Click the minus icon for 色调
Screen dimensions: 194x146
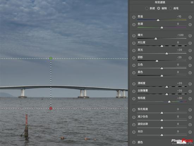point(134,25)
